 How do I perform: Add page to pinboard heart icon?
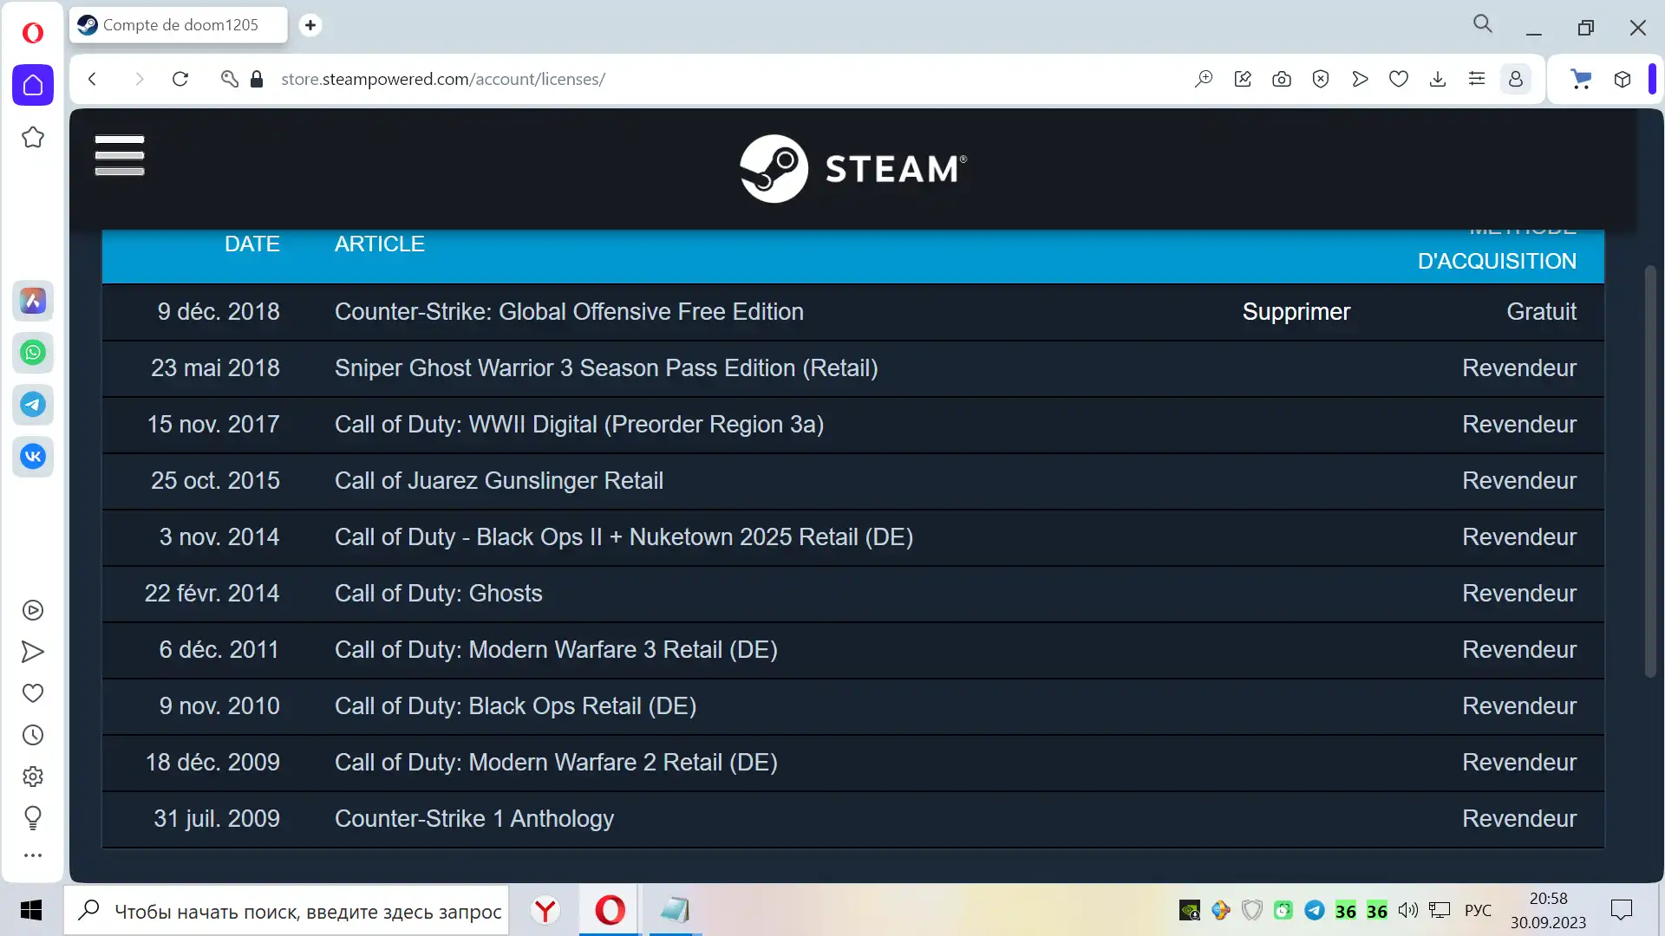click(1399, 79)
